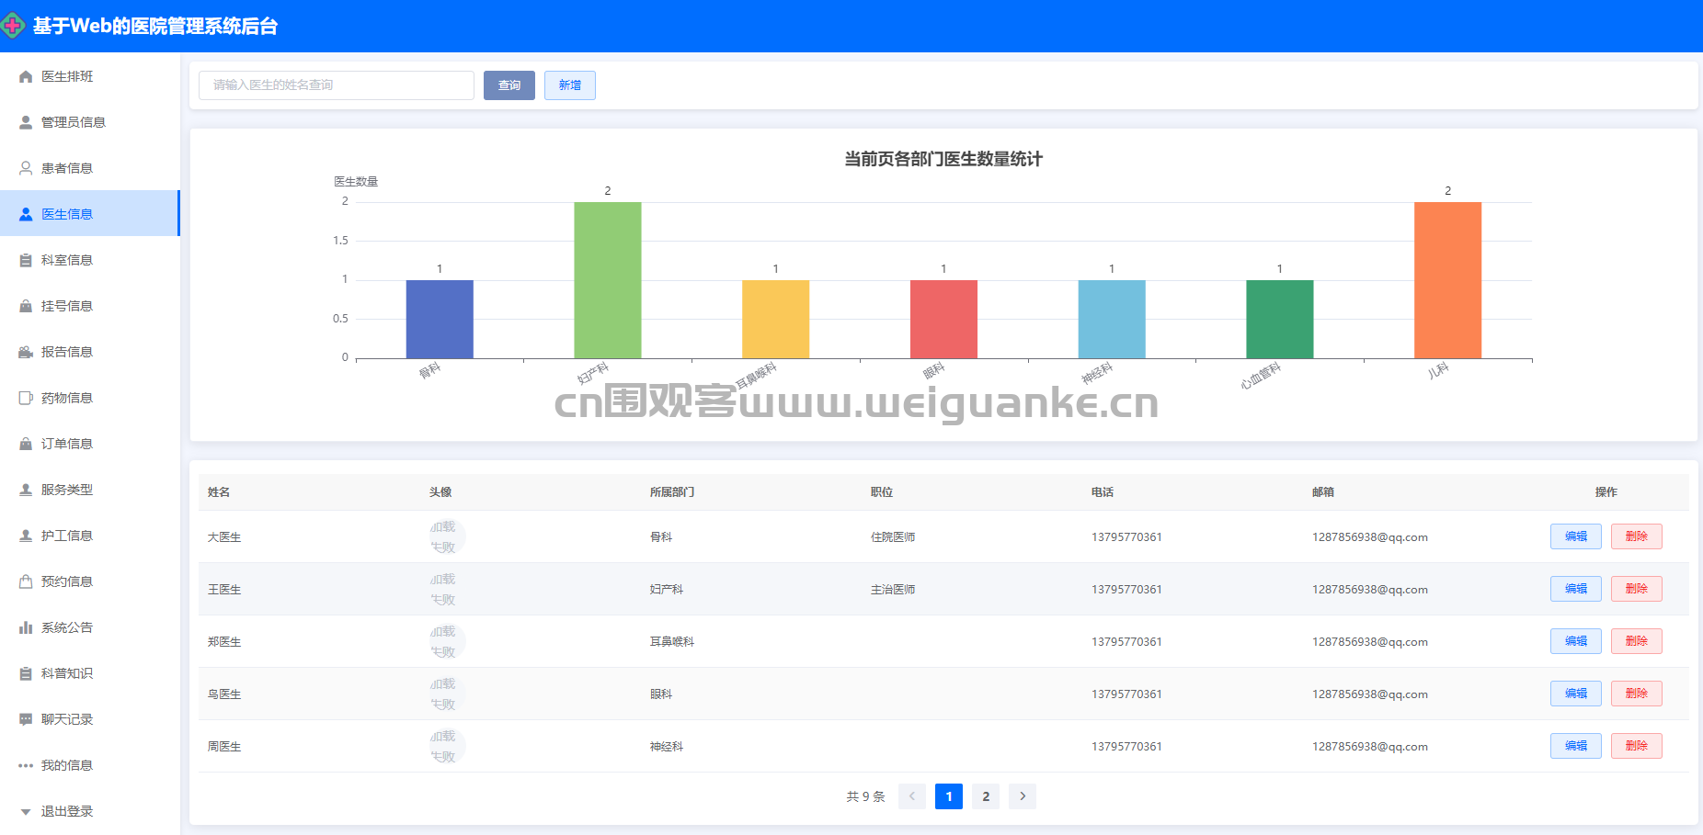The image size is (1703, 835).
Task: Click the bag icon beside 挂号信息
Action: (26, 306)
